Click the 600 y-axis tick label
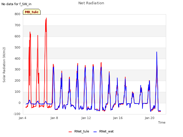 point(17,36)
